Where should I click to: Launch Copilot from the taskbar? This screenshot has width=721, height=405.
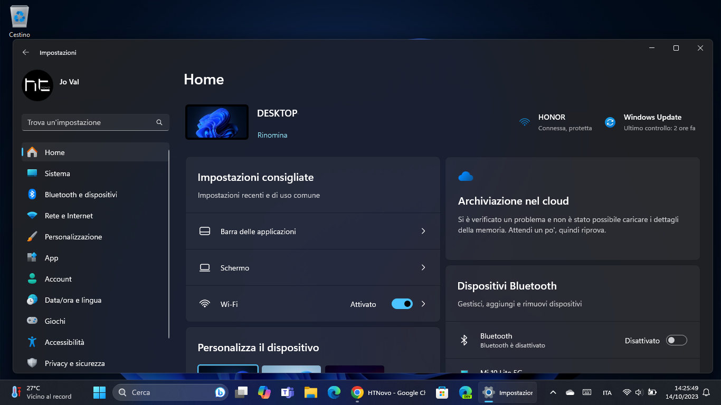[264, 392]
